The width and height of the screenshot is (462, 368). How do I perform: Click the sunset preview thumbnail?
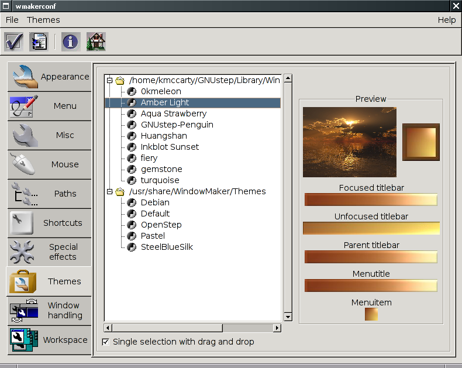349,142
